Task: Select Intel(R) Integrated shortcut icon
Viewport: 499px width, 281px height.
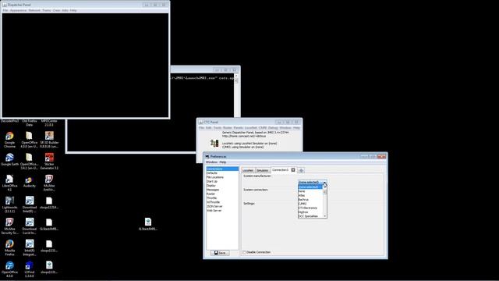Action: (x=30, y=248)
